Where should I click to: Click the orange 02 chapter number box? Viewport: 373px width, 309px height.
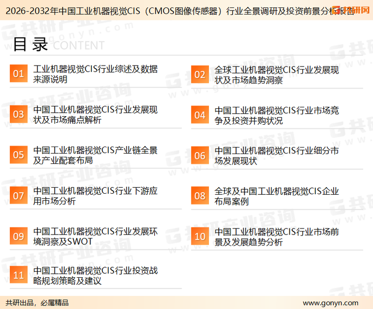(x=200, y=75)
